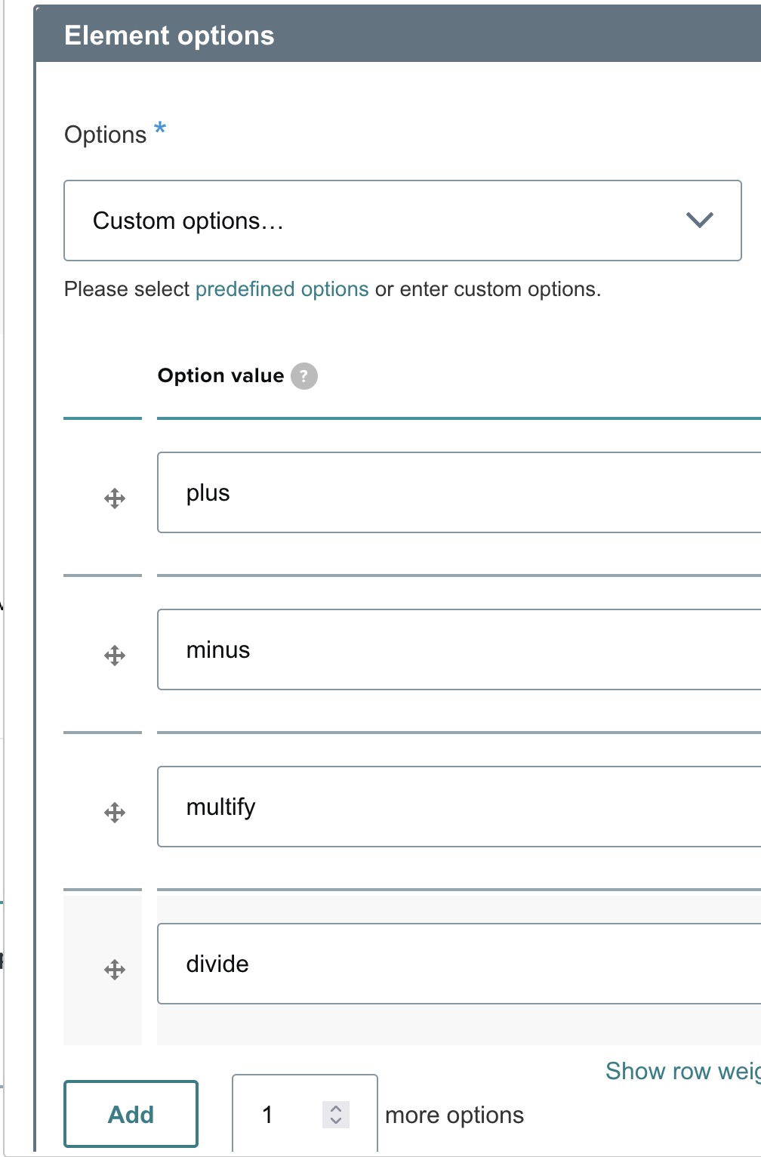Viewport: 761px width, 1157px height.
Task: Decrease the more options count with down arrow
Action: (336, 1121)
